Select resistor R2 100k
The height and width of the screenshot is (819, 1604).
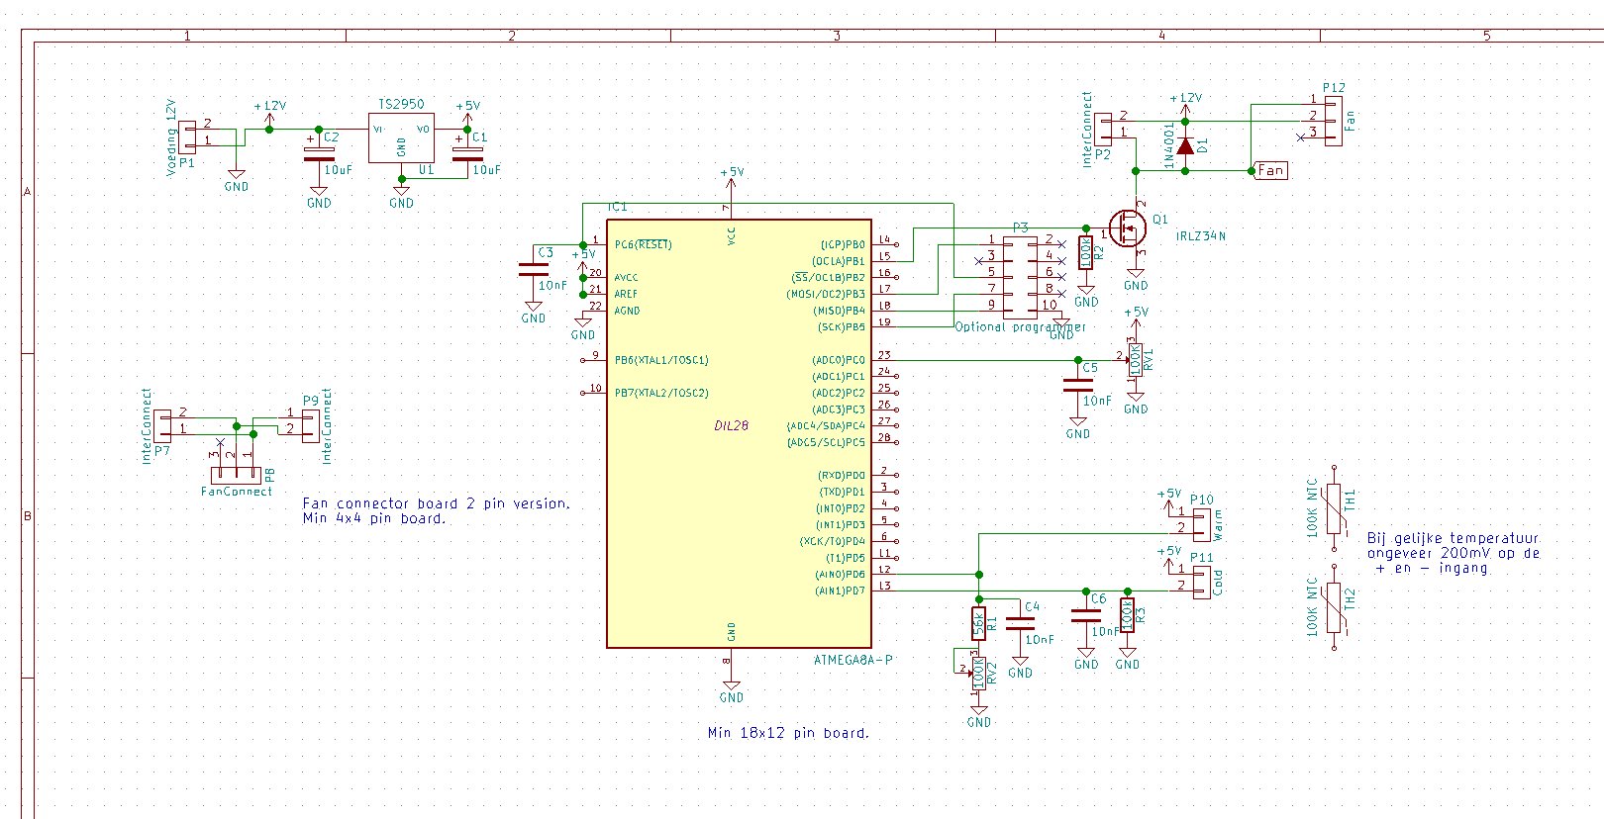(1086, 251)
